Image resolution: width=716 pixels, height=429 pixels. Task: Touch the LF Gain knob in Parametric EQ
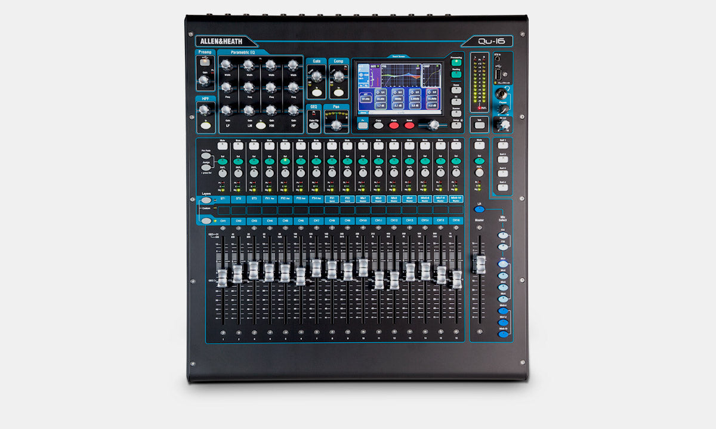point(226,110)
